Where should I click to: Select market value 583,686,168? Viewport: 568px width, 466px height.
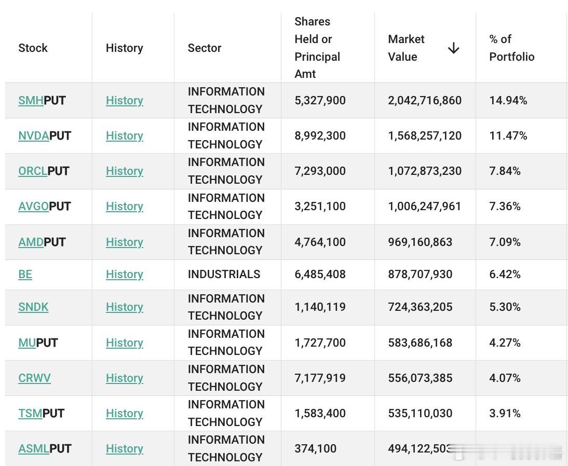click(420, 342)
